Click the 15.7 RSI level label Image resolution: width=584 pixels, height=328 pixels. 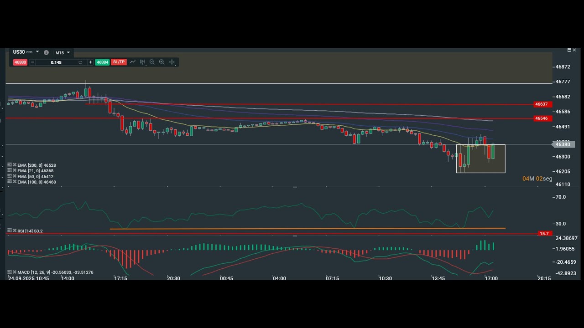pos(544,234)
